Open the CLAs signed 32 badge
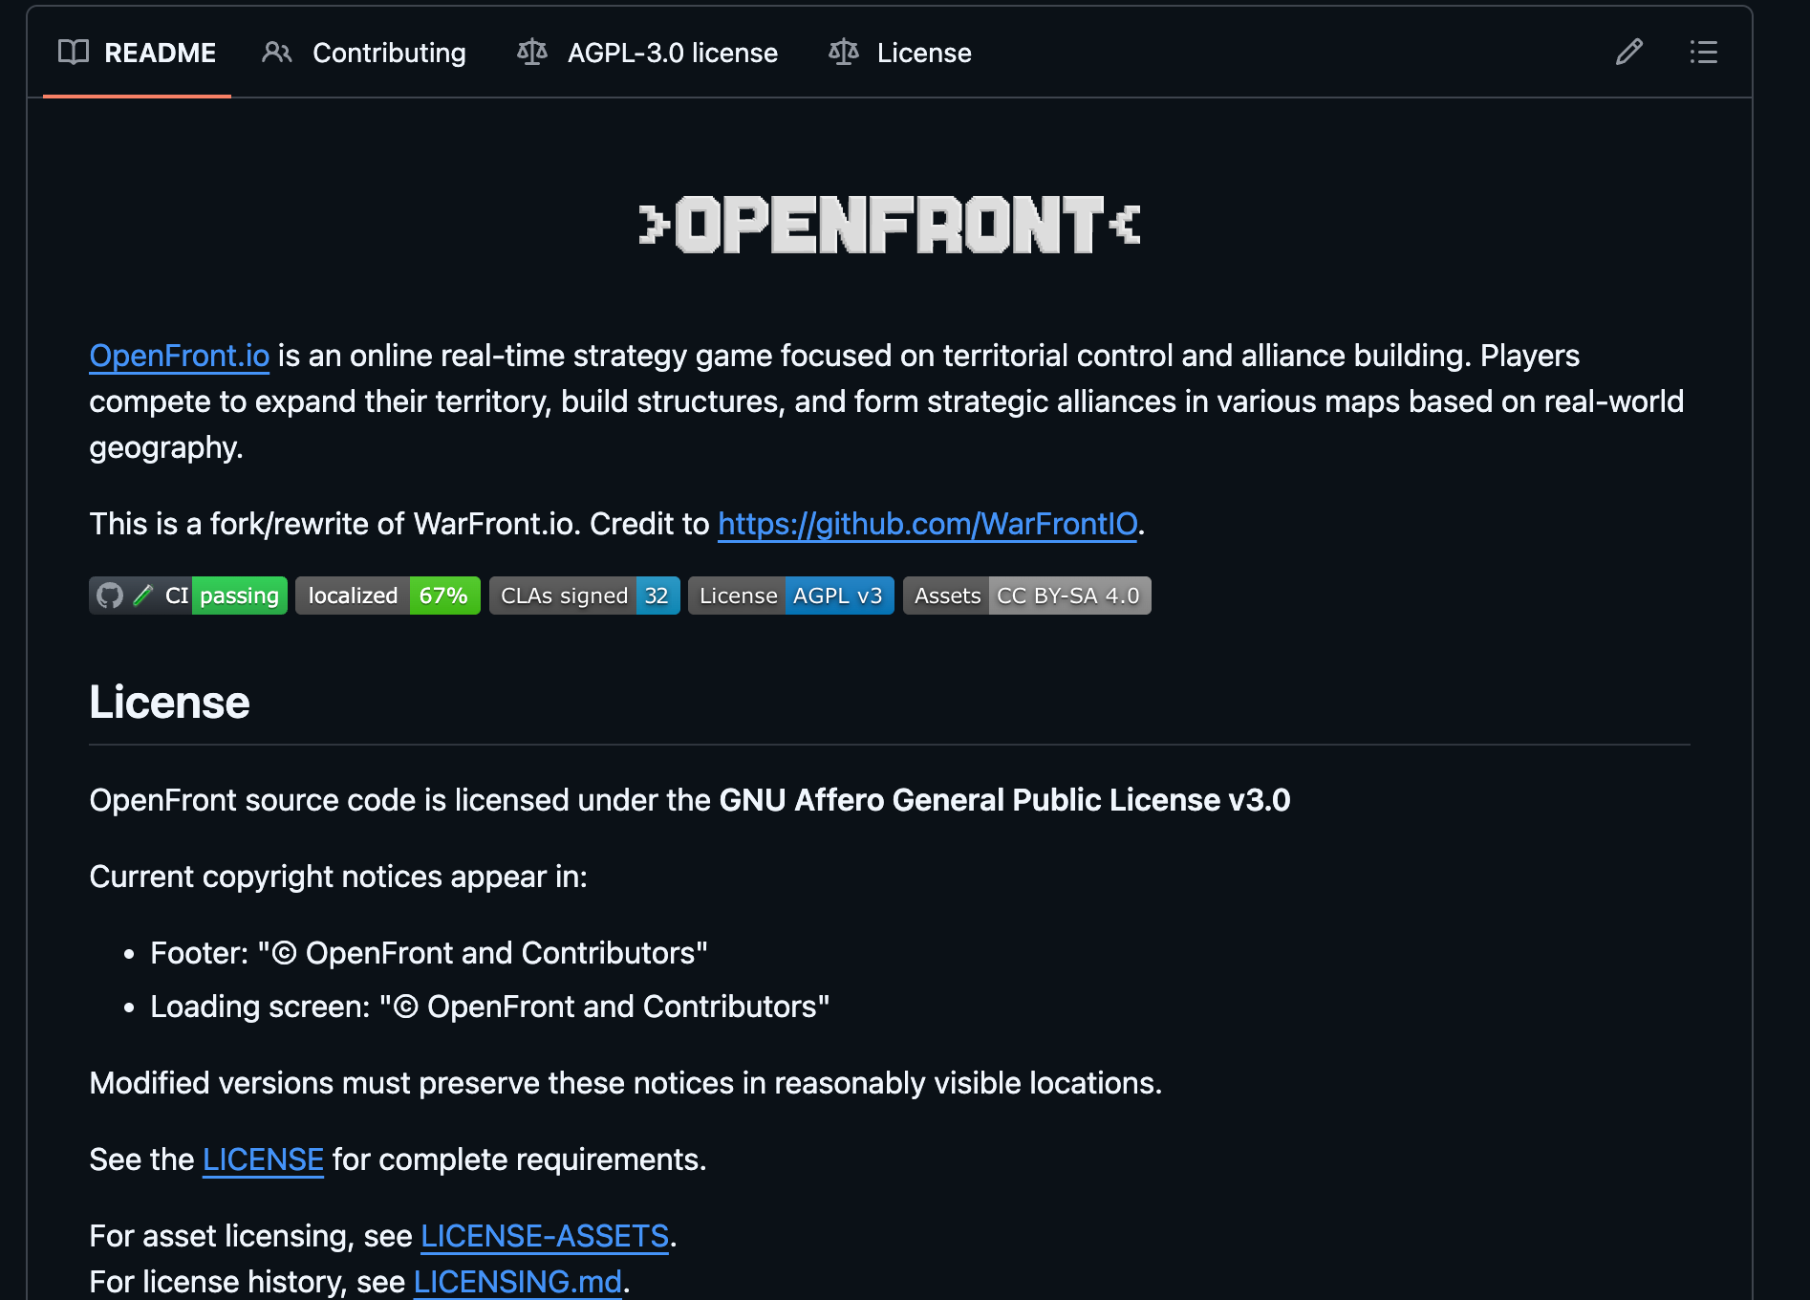 point(585,596)
